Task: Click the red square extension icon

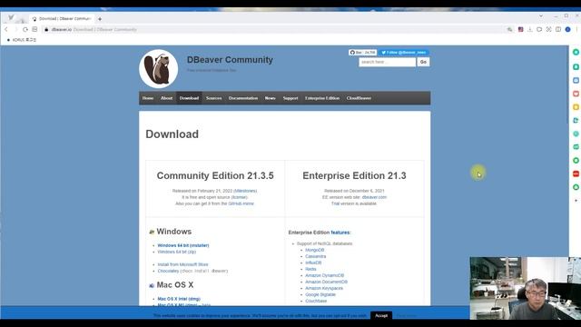Action: pyautogui.click(x=520, y=29)
